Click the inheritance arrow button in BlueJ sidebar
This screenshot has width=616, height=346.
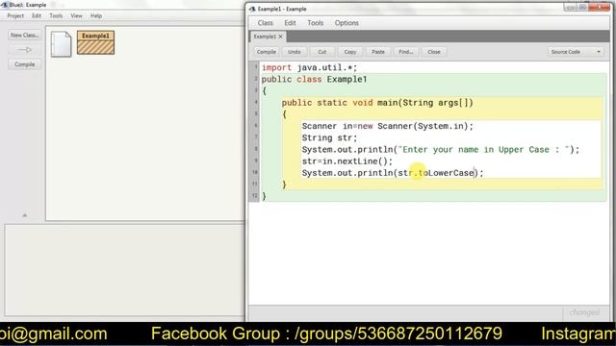pos(24,50)
